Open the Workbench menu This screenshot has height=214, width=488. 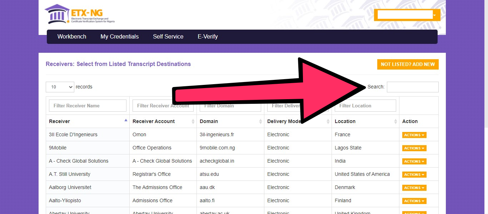(71, 36)
